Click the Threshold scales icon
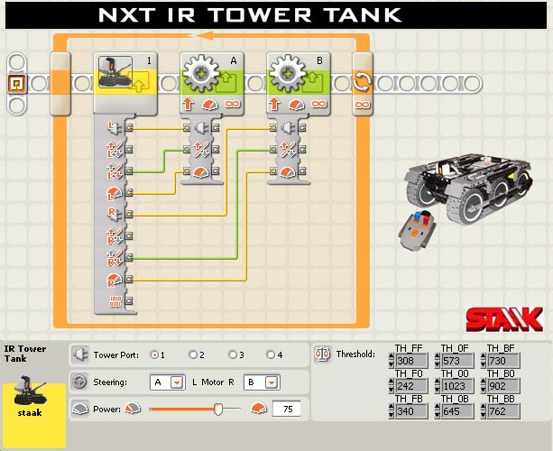553x451 pixels. (x=323, y=354)
